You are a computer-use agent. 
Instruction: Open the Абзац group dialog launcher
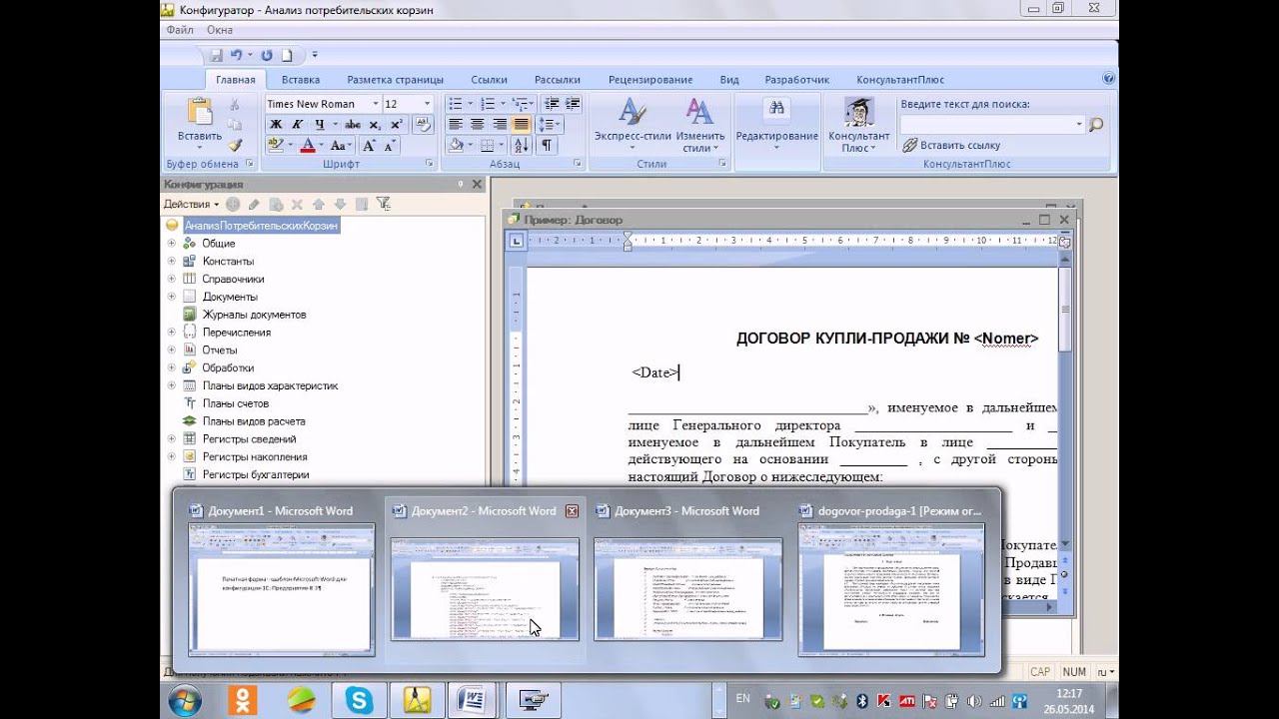pos(578,164)
